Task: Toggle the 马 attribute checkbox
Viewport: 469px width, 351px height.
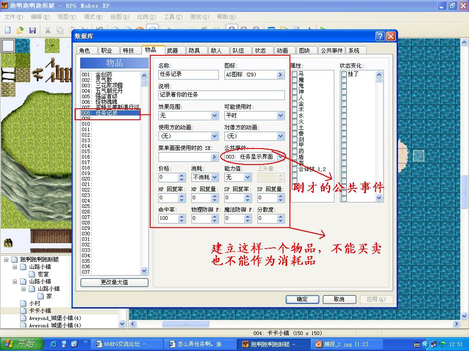Action: 294,74
